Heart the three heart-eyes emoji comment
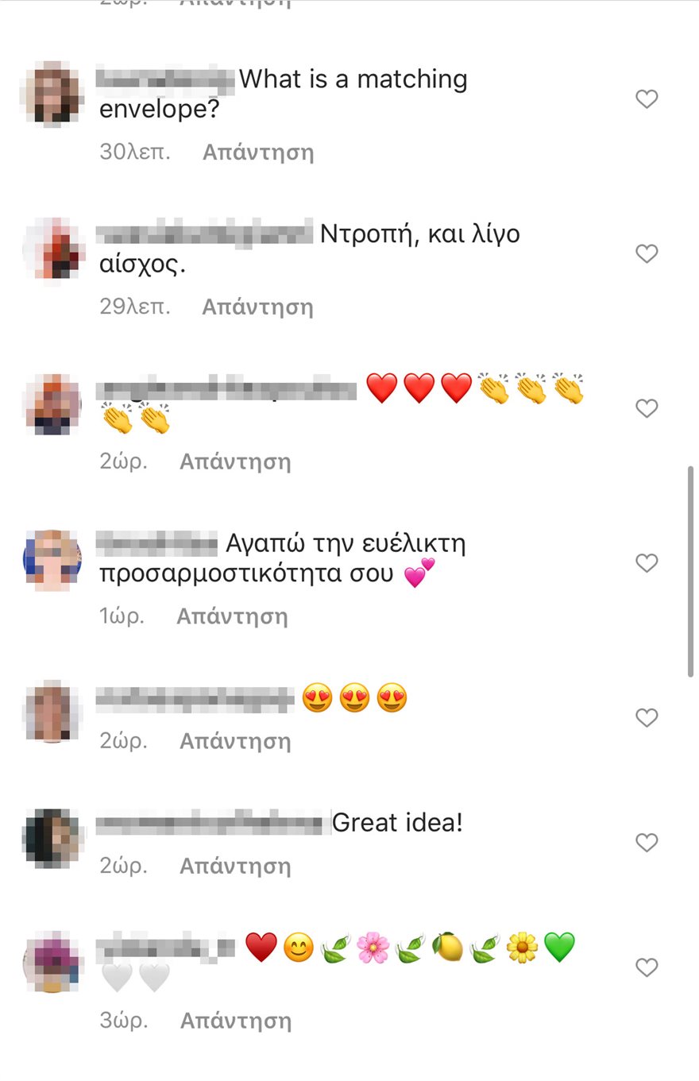Viewport: 699px width, 1081px height. point(647,718)
